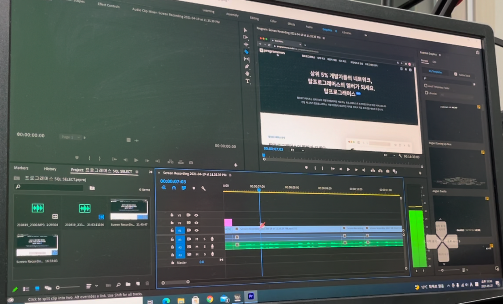Play the Source monitor
The image size is (503, 304).
[x=136, y=160]
